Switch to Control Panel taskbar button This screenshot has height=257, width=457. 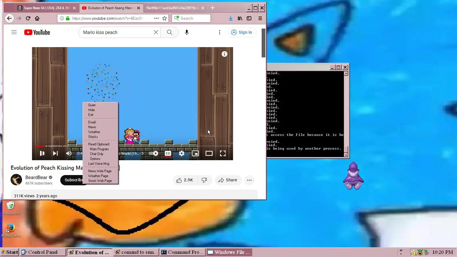(43, 252)
